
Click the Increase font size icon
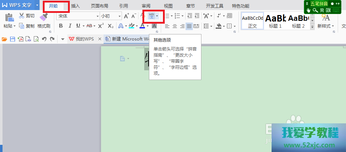(126, 16)
